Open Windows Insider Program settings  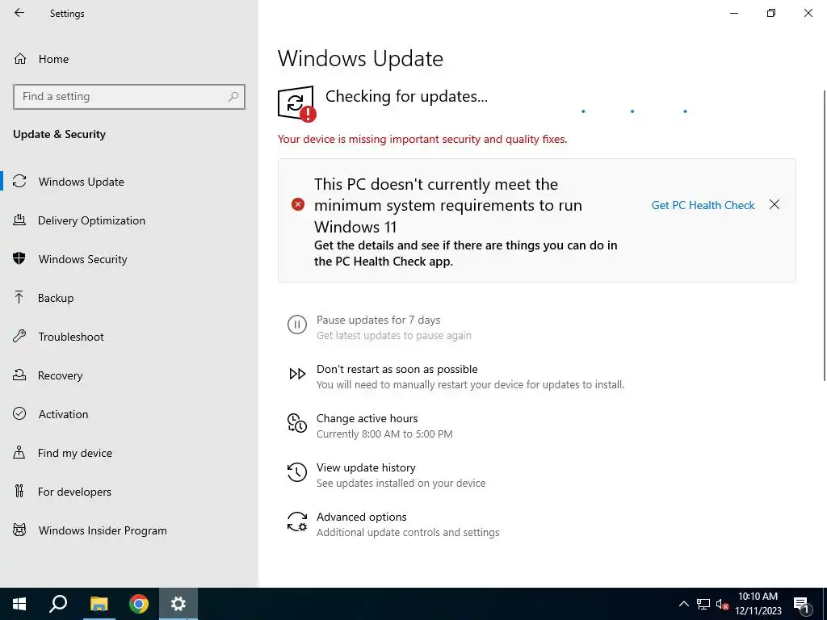tap(103, 530)
